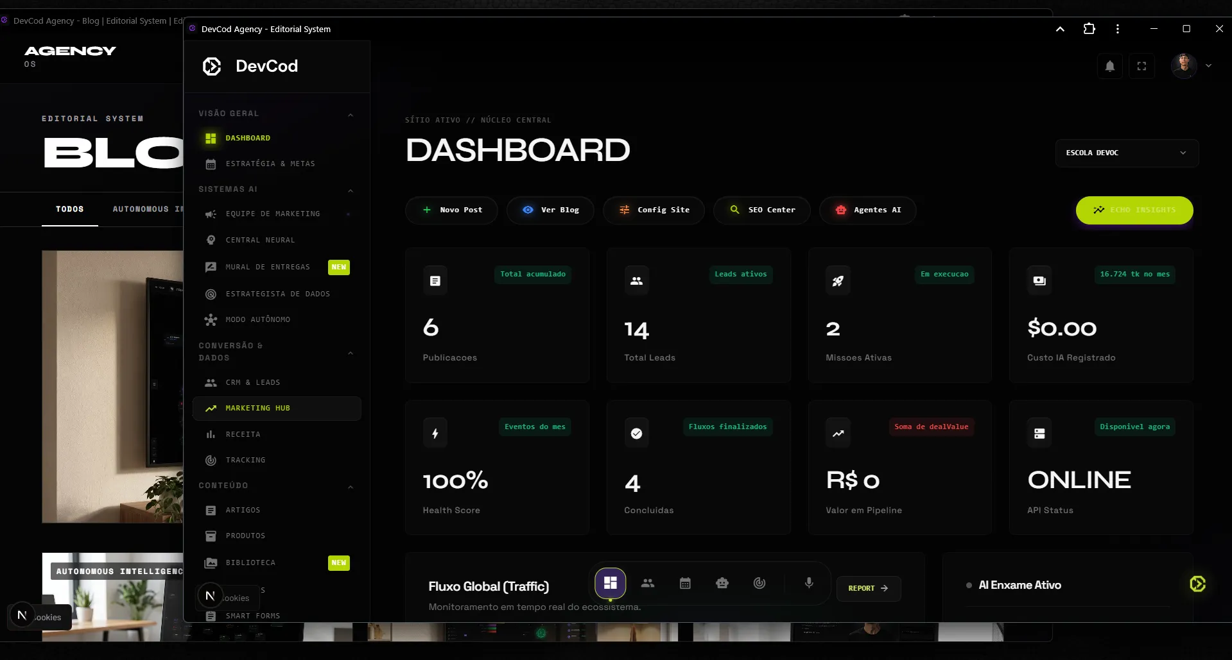
Task: Click the Config Site button
Action: (x=654, y=210)
